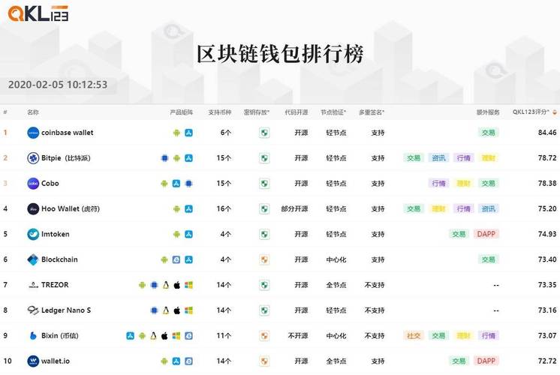Open the TREZOR name link
This screenshot has height=375, width=560.
(x=55, y=285)
